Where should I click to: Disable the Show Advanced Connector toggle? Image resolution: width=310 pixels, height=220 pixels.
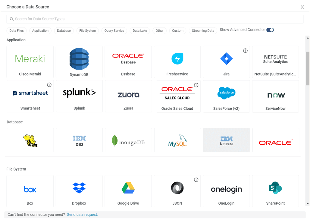coord(270,30)
